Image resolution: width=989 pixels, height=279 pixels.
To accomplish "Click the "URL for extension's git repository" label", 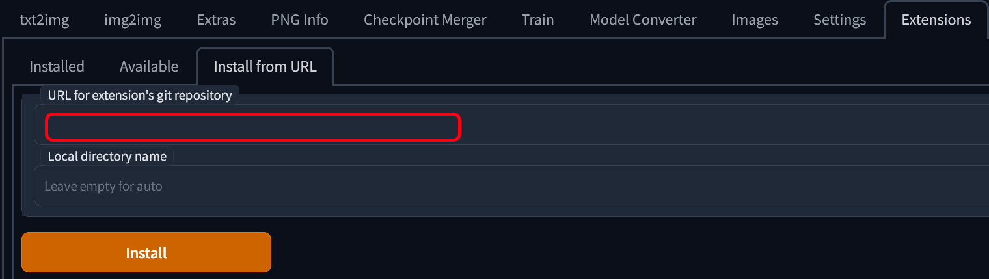I will [140, 96].
